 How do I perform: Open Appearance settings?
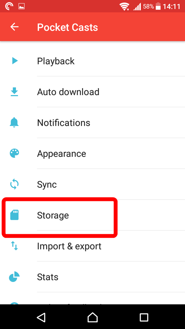92,153
